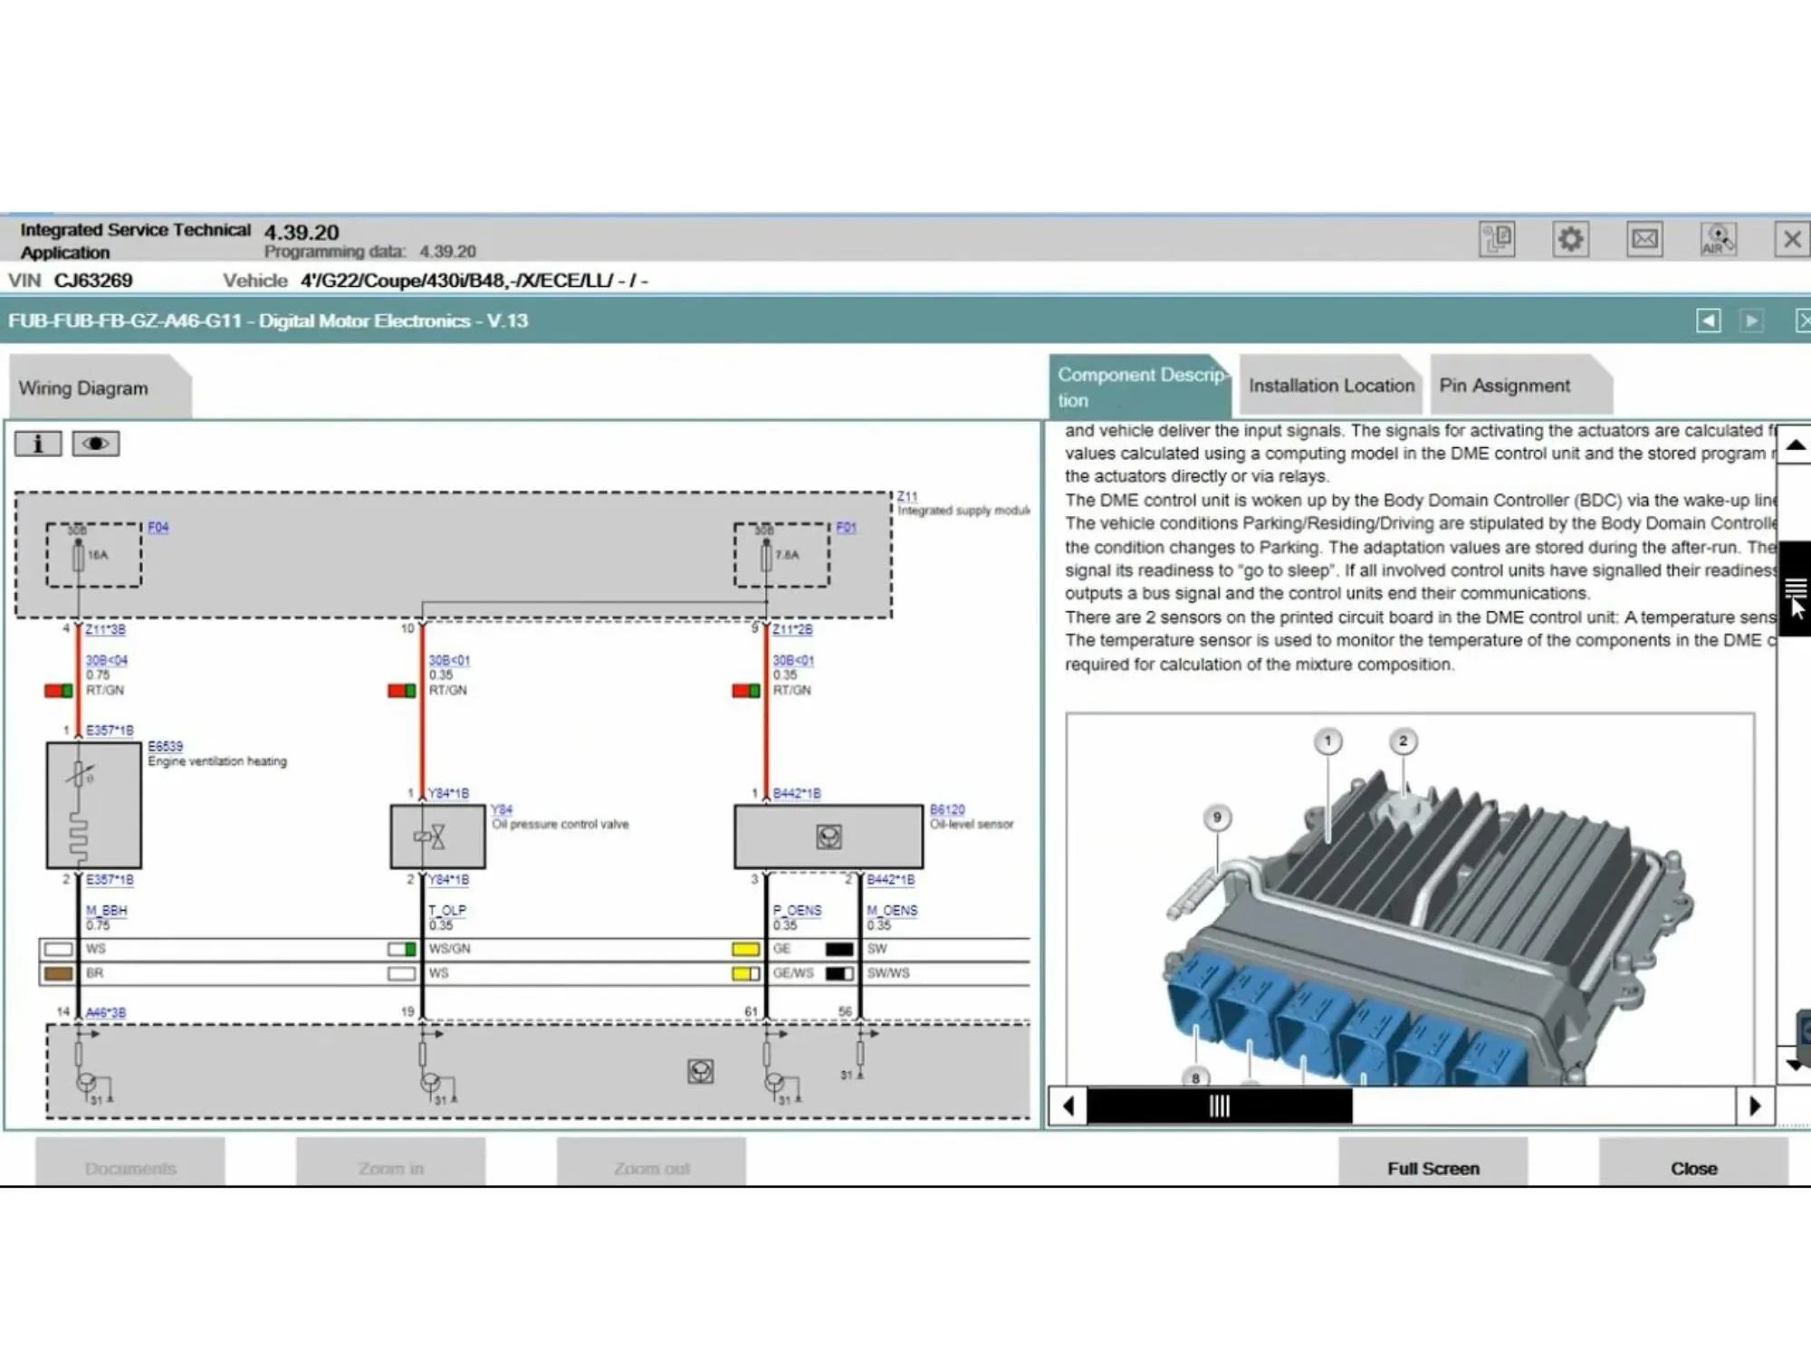Open the settings gear icon
Image resolution: width=1811 pixels, height=1358 pixels.
pos(1570,240)
